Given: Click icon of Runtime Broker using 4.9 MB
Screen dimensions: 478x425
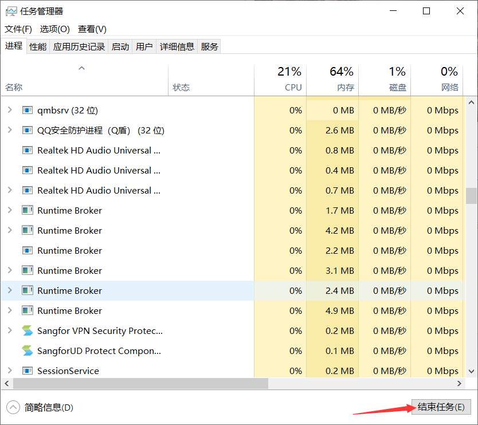Looking at the screenshot, I should (x=28, y=310).
